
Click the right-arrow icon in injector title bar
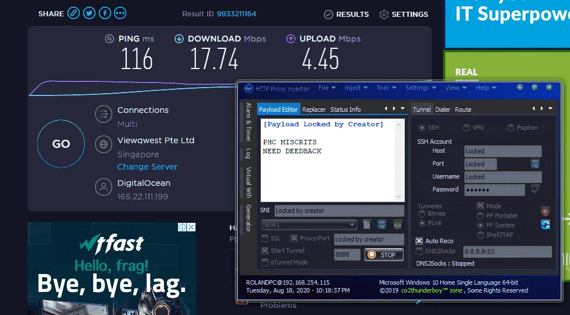click(549, 87)
